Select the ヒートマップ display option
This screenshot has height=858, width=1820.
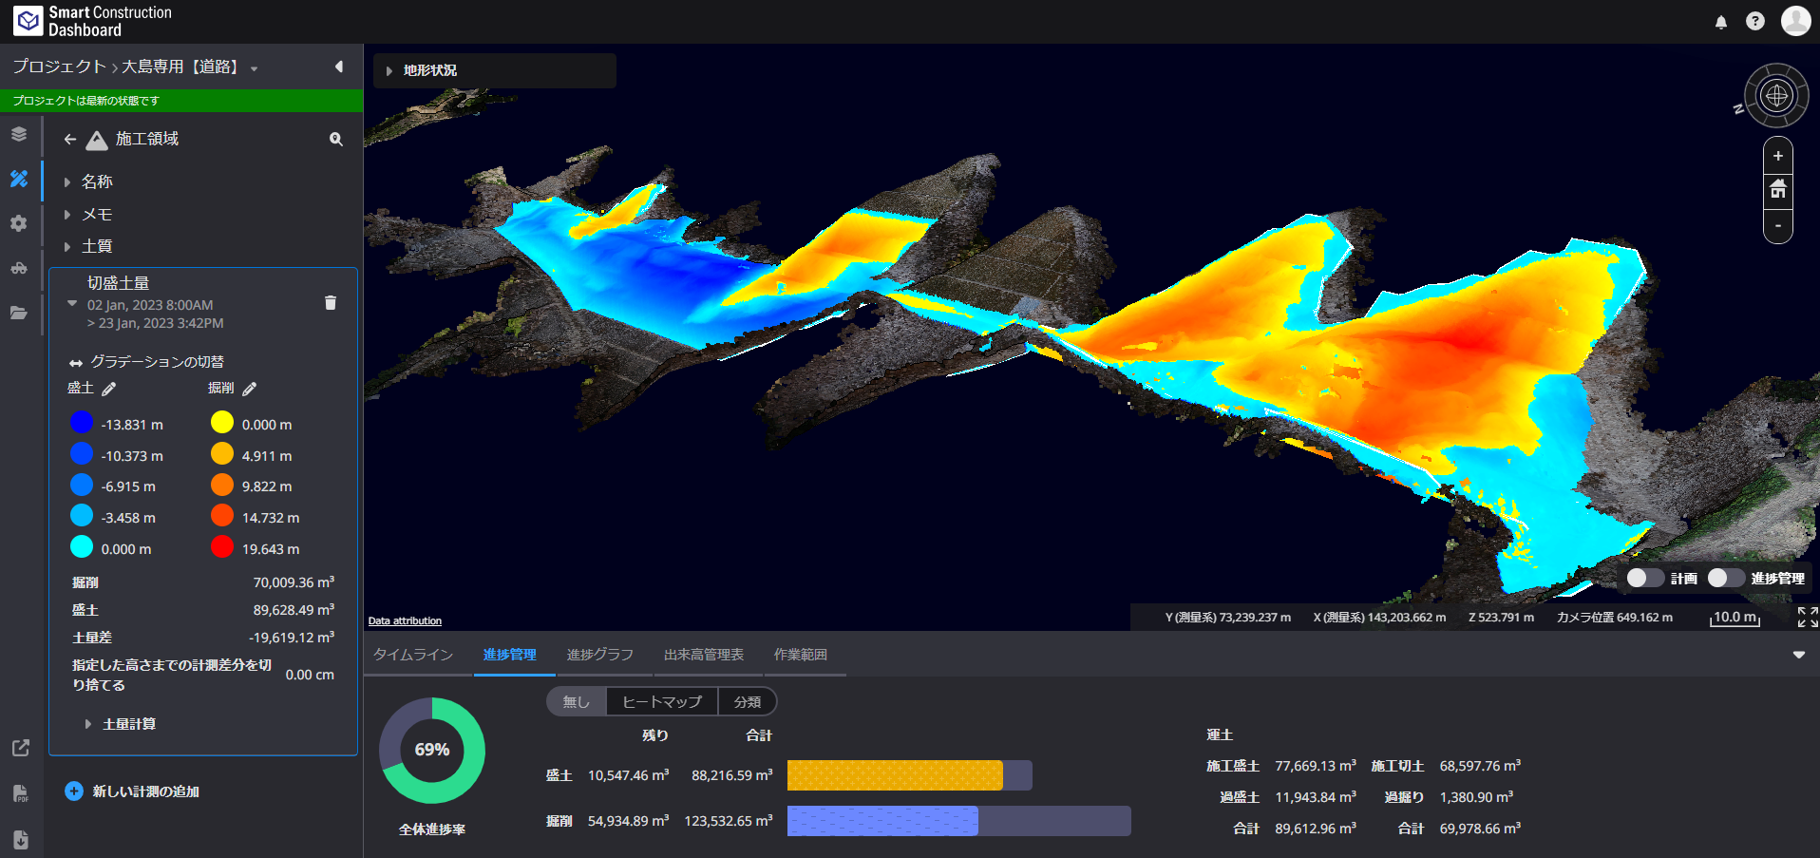pyautogui.click(x=661, y=702)
